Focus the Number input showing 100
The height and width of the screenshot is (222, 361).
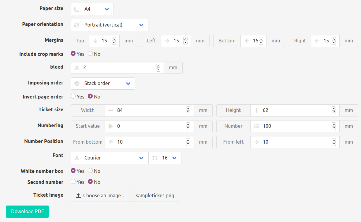[x=295, y=126]
